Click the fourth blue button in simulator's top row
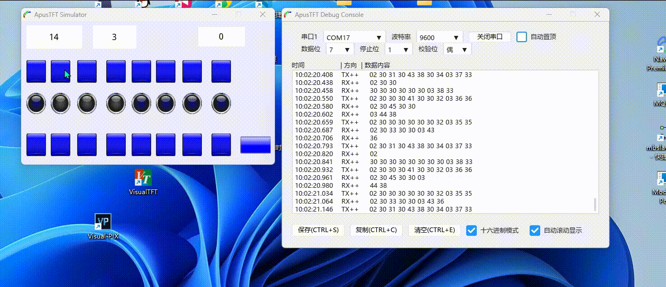The height and width of the screenshot is (287, 666). click(116, 71)
